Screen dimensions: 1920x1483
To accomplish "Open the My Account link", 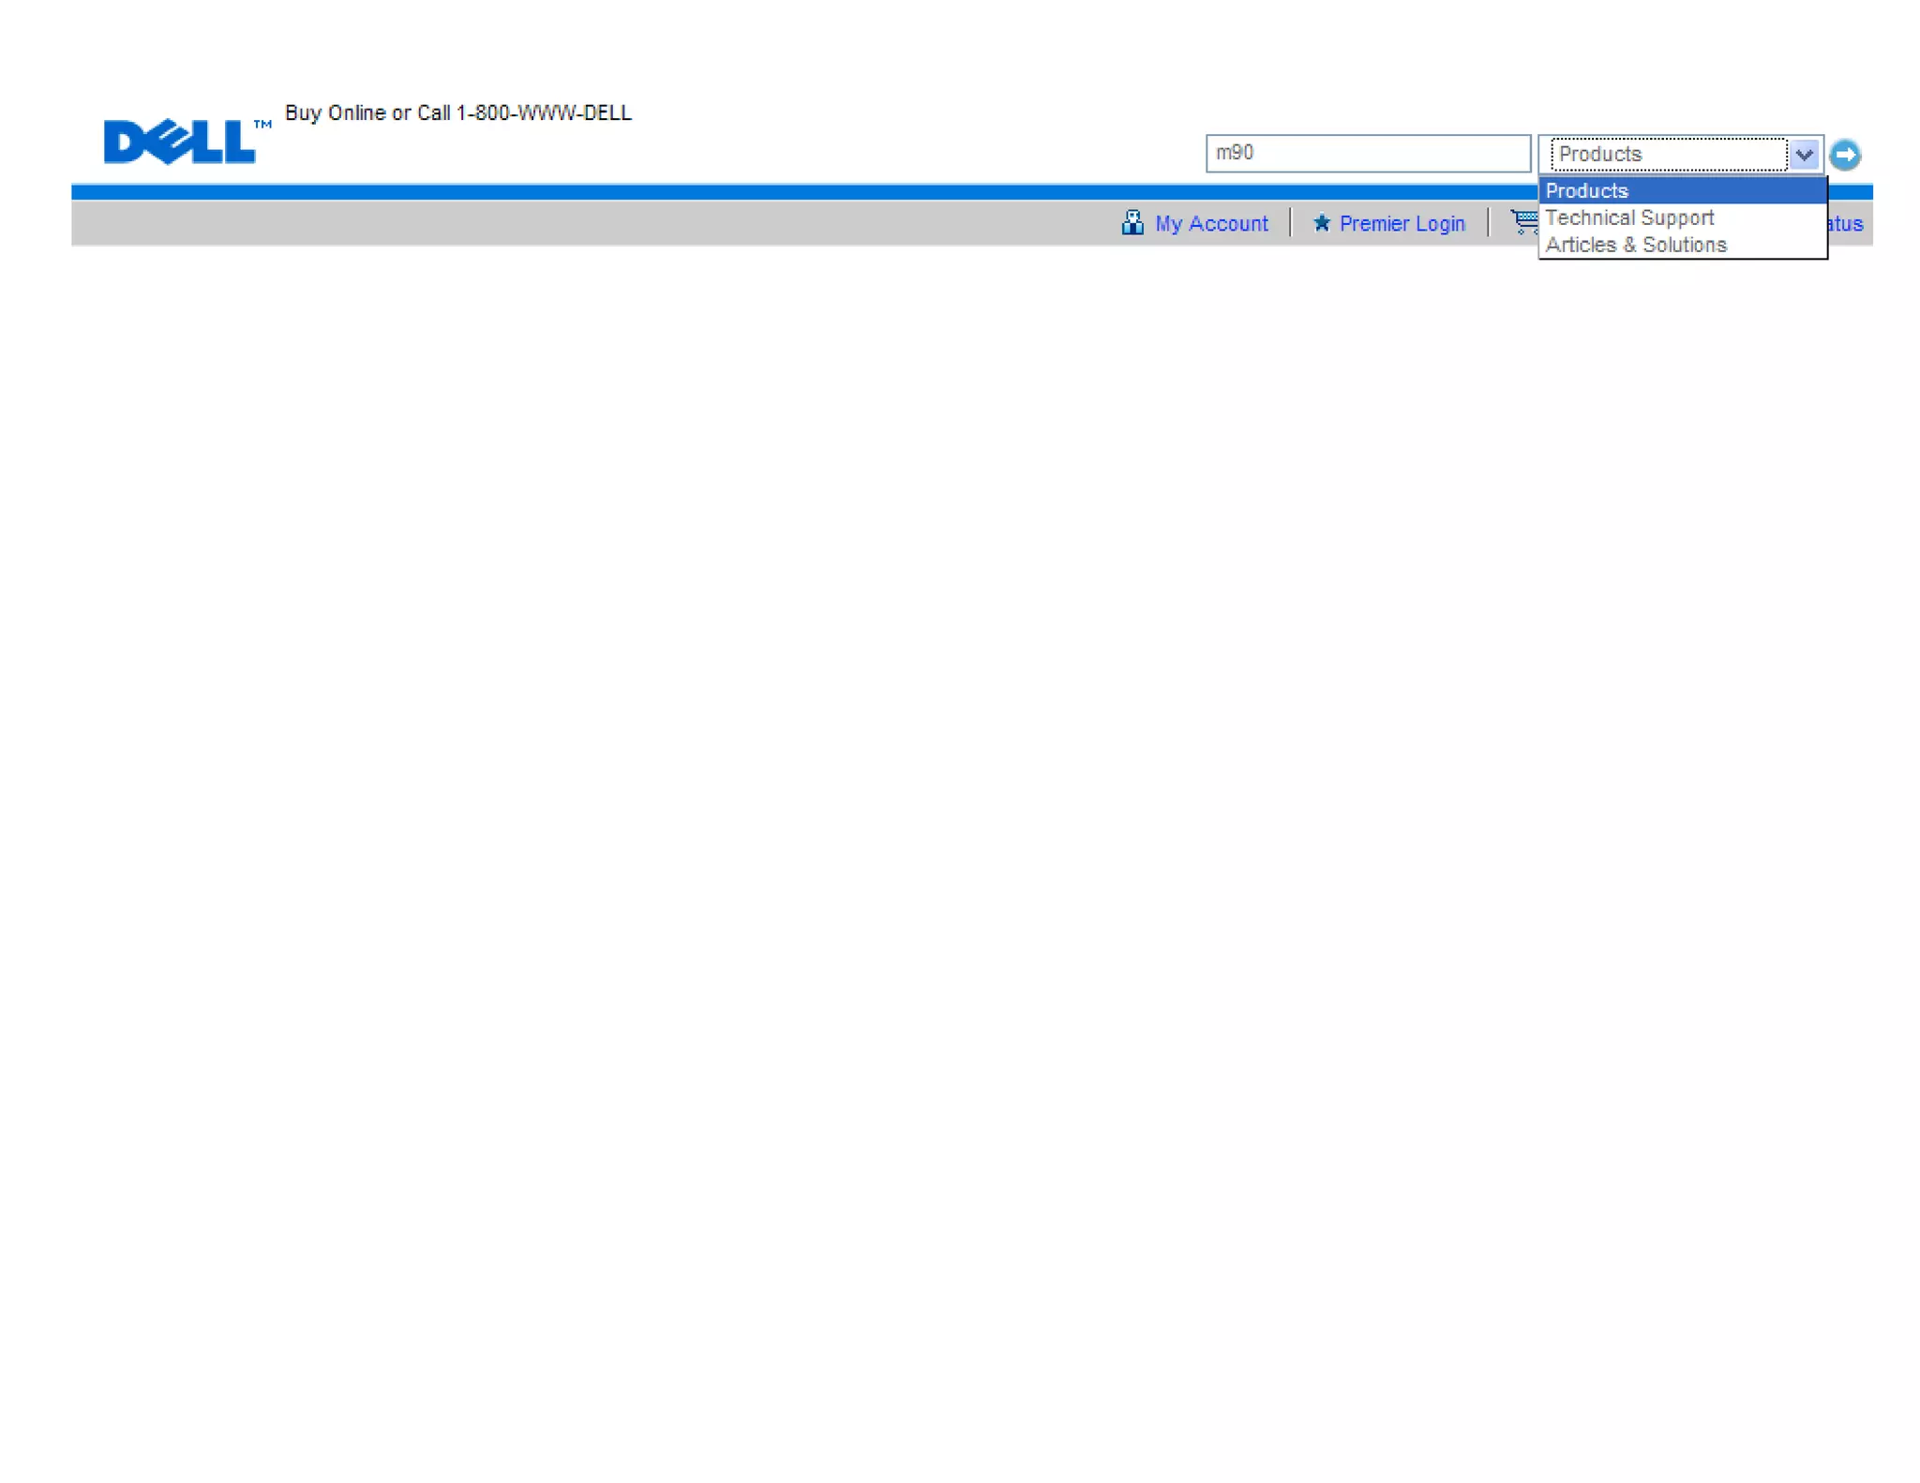I will pos(1210,224).
